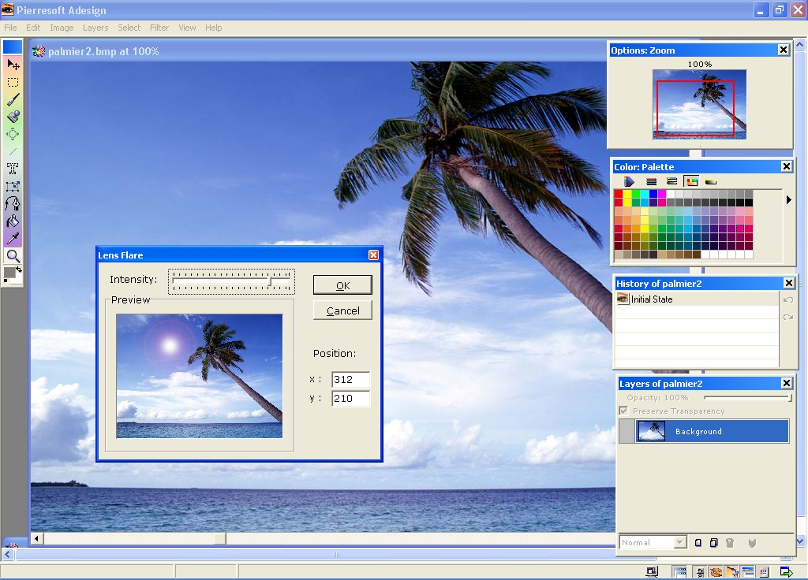This screenshot has width=808, height=580.
Task: Swap foreground and background colors
Action: [x=19, y=270]
